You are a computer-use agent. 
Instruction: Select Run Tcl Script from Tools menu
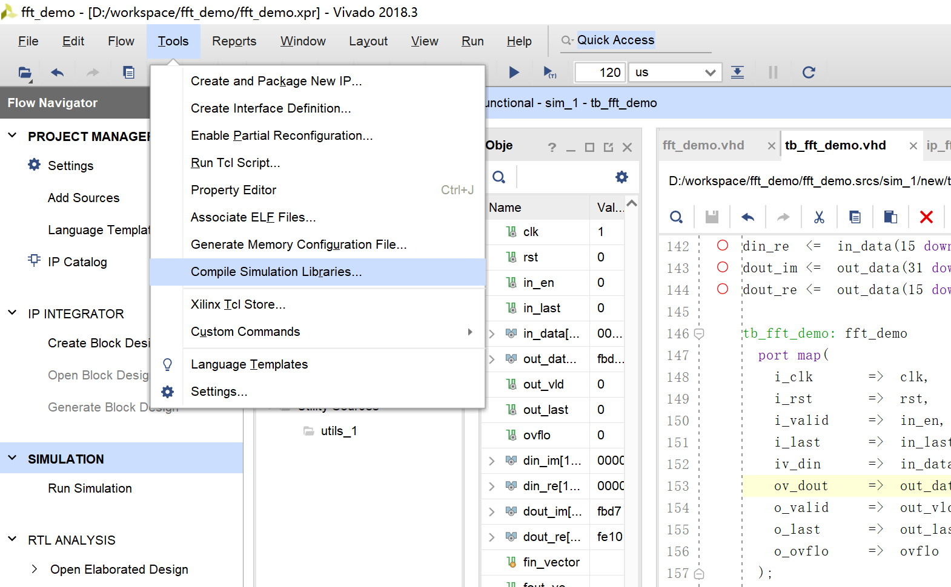317,163
